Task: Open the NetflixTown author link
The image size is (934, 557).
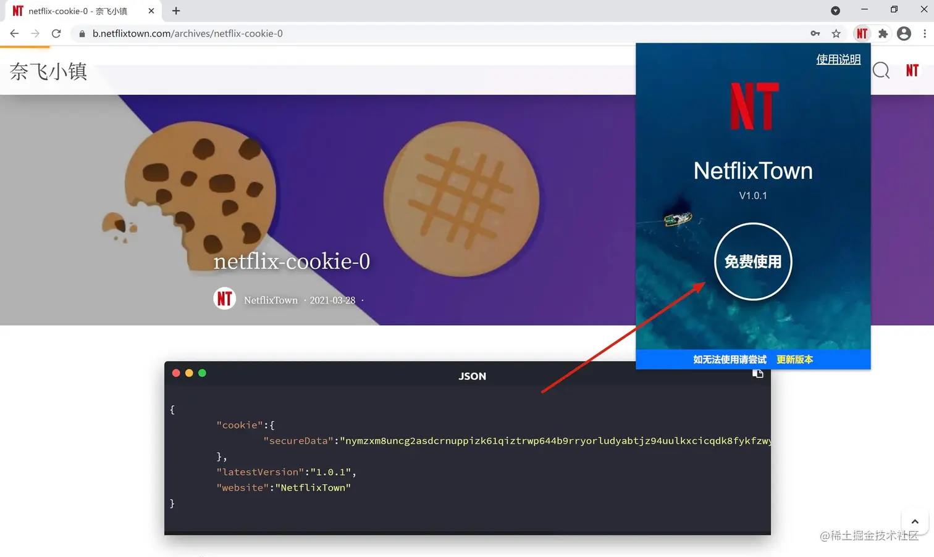Action: pyautogui.click(x=271, y=300)
